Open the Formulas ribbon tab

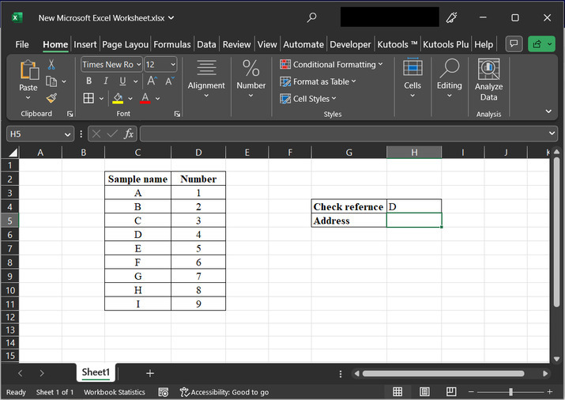[x=172, y=44]
